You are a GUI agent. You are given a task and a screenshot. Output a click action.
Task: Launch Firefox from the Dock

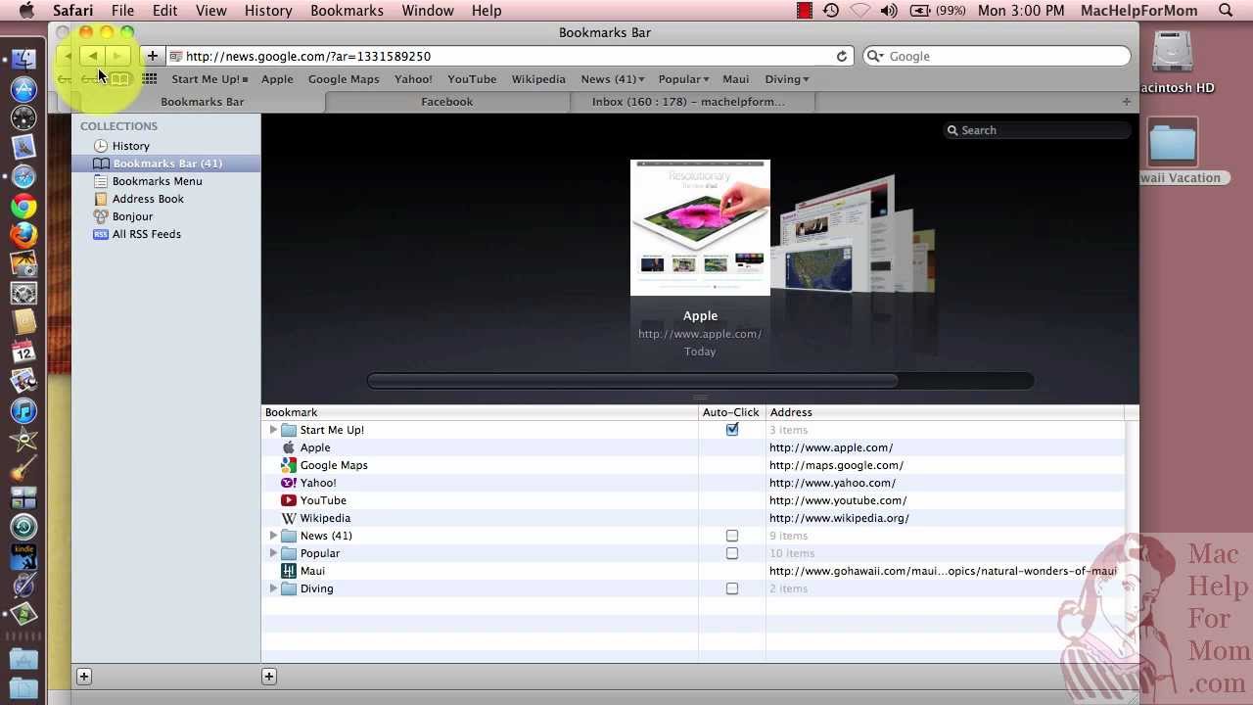pyautogui.click(x=23, y=235)
